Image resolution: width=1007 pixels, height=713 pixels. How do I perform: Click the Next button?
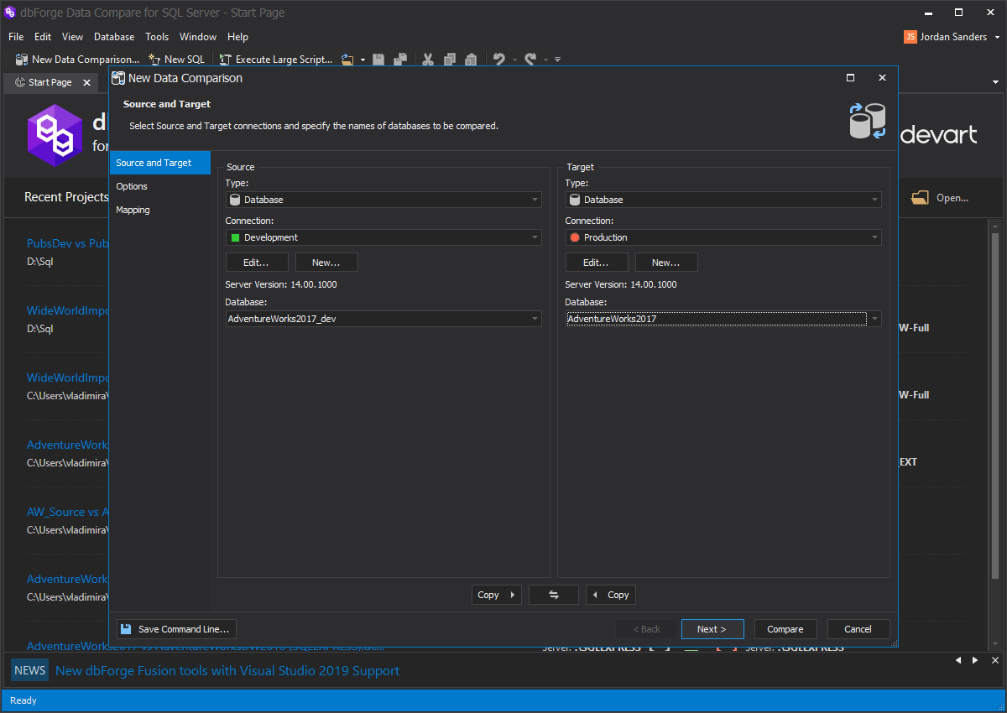pos(712,629)
